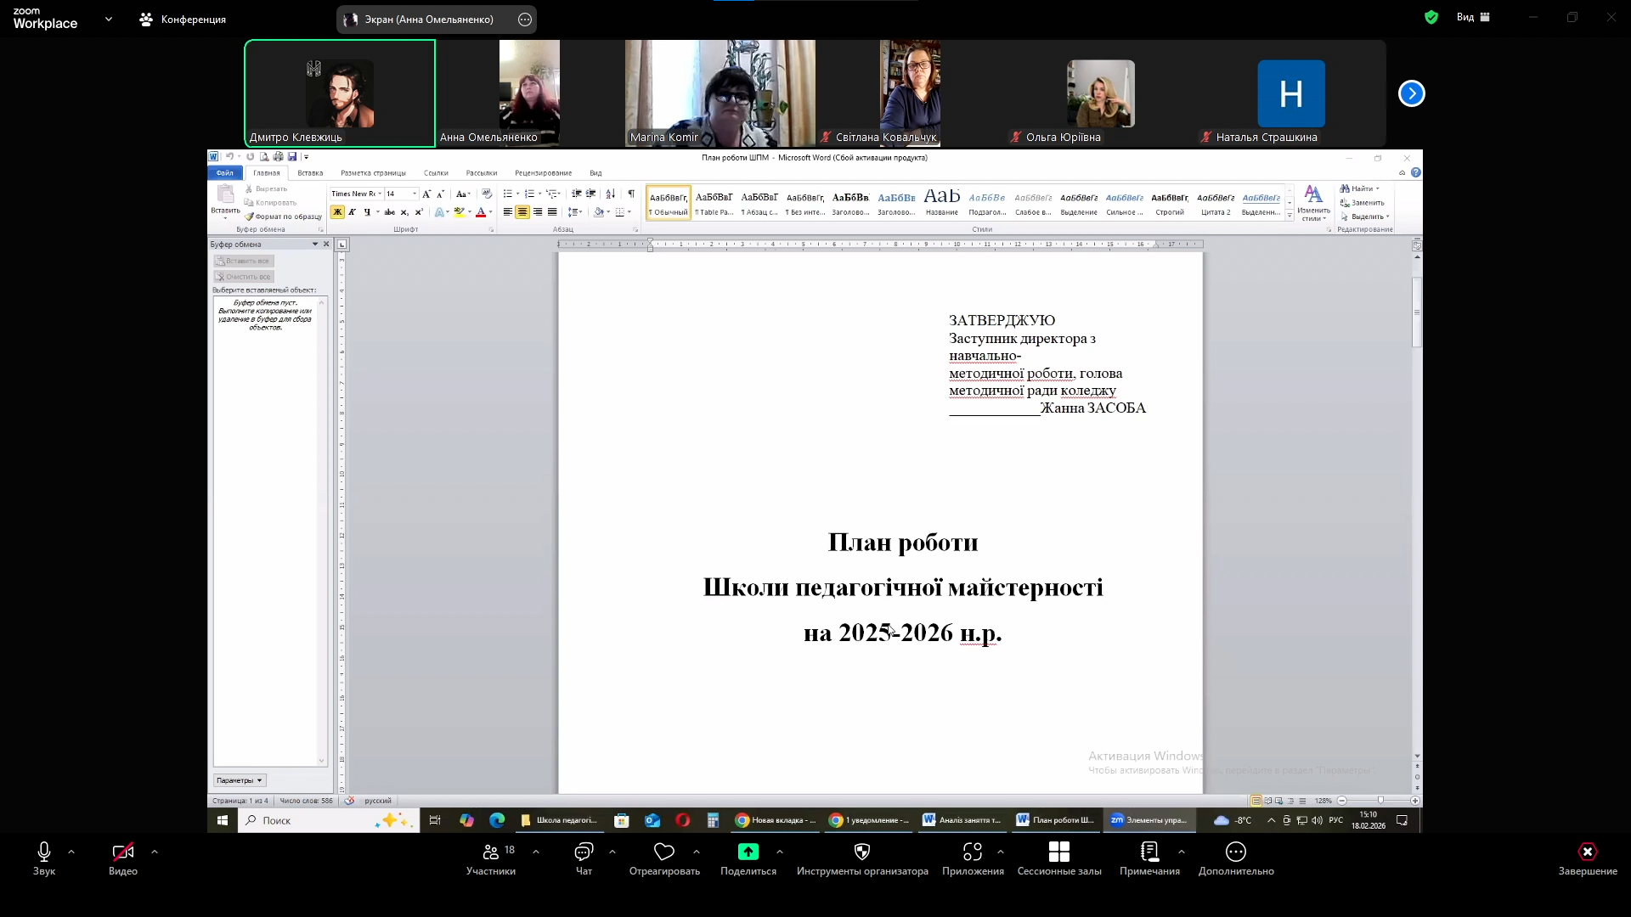
Task: Open Notes (Примечания) icon
Action: 1149,852
